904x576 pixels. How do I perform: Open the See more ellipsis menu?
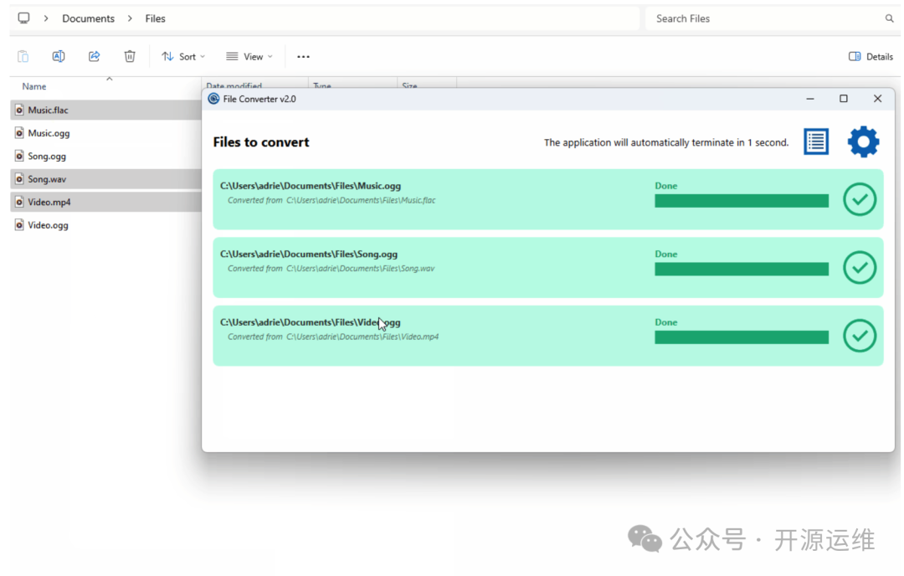(x=303, y=56)
